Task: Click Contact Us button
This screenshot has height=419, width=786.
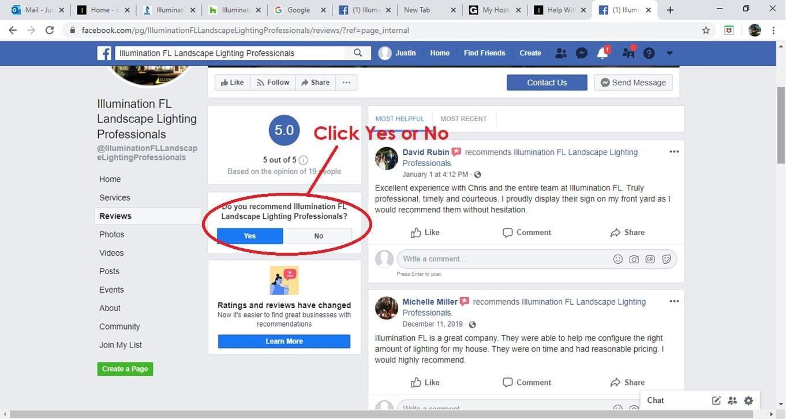Action: pyautogui.click(x=547, y=83)
